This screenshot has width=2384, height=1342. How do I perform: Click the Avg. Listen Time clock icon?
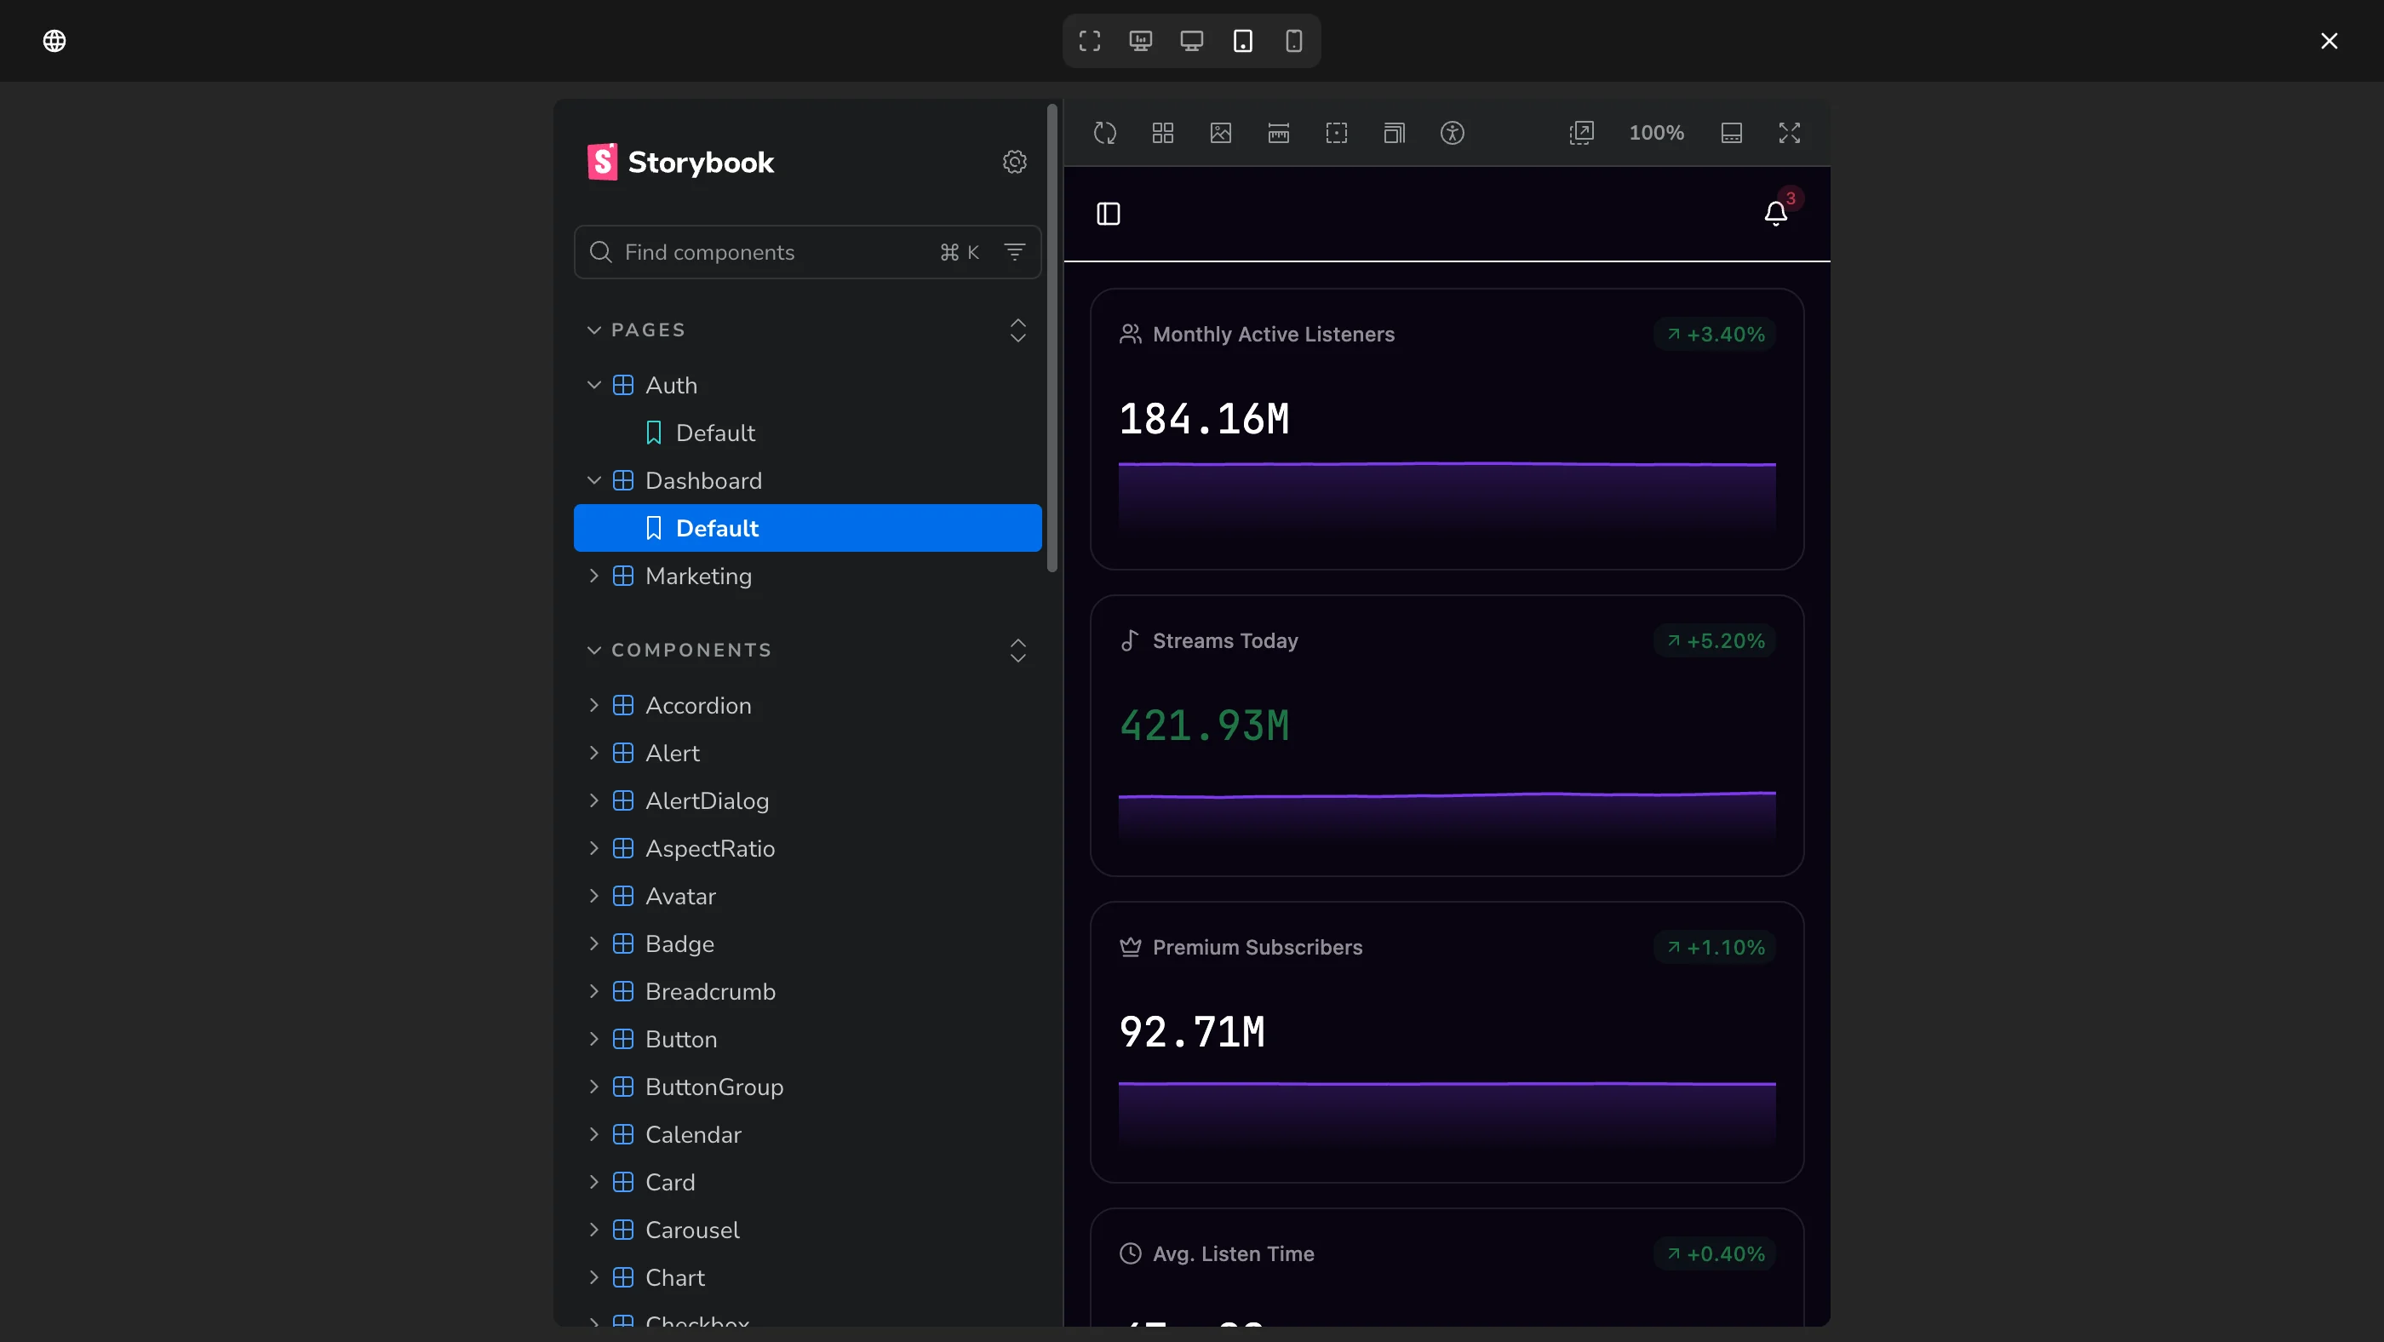pos(1130,1253)
